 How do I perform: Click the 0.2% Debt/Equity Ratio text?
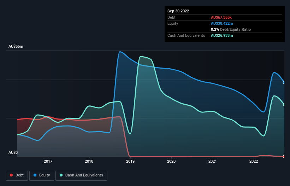(231, 29)
